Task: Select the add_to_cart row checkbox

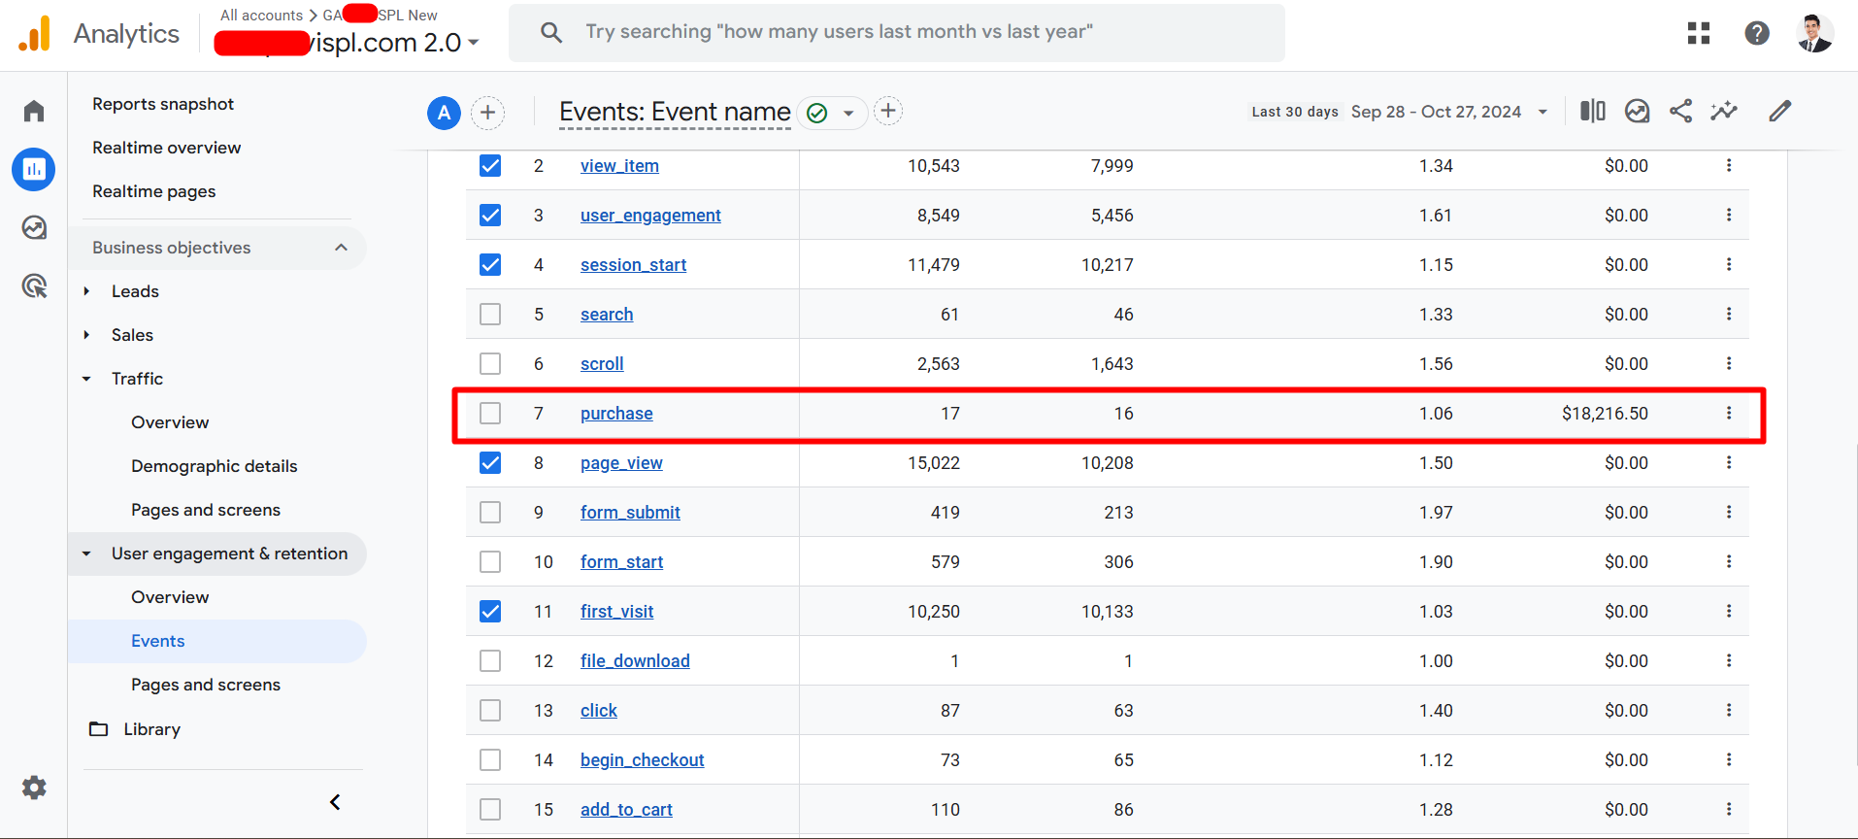Action: [x=490, y=810]
